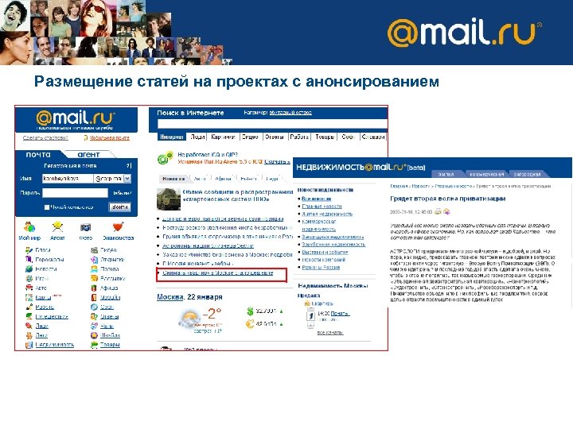This screenshot has width=573, height=429.
Task: Select the Интернет search tab
Action: point(172,137)
